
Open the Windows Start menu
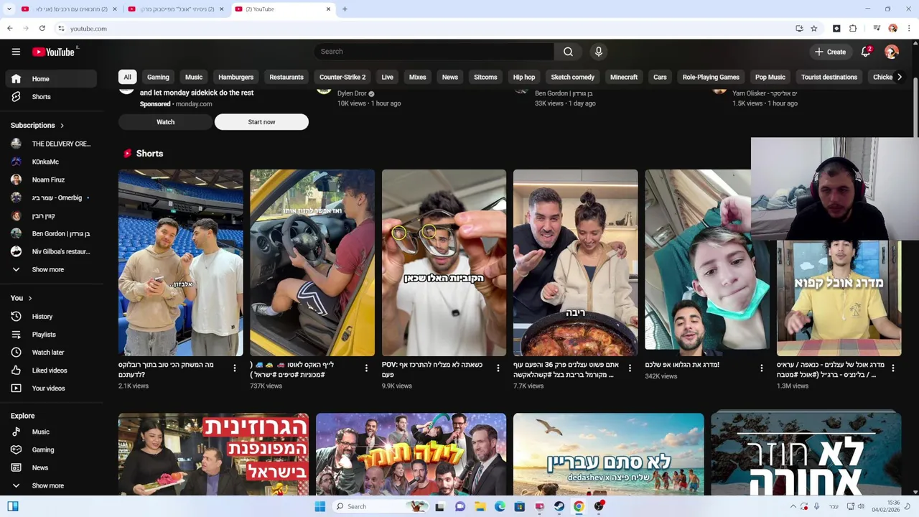319,506
